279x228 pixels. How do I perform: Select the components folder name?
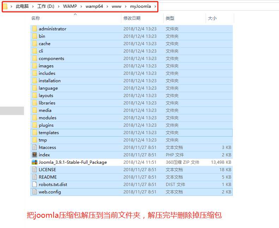coord(51,59)
